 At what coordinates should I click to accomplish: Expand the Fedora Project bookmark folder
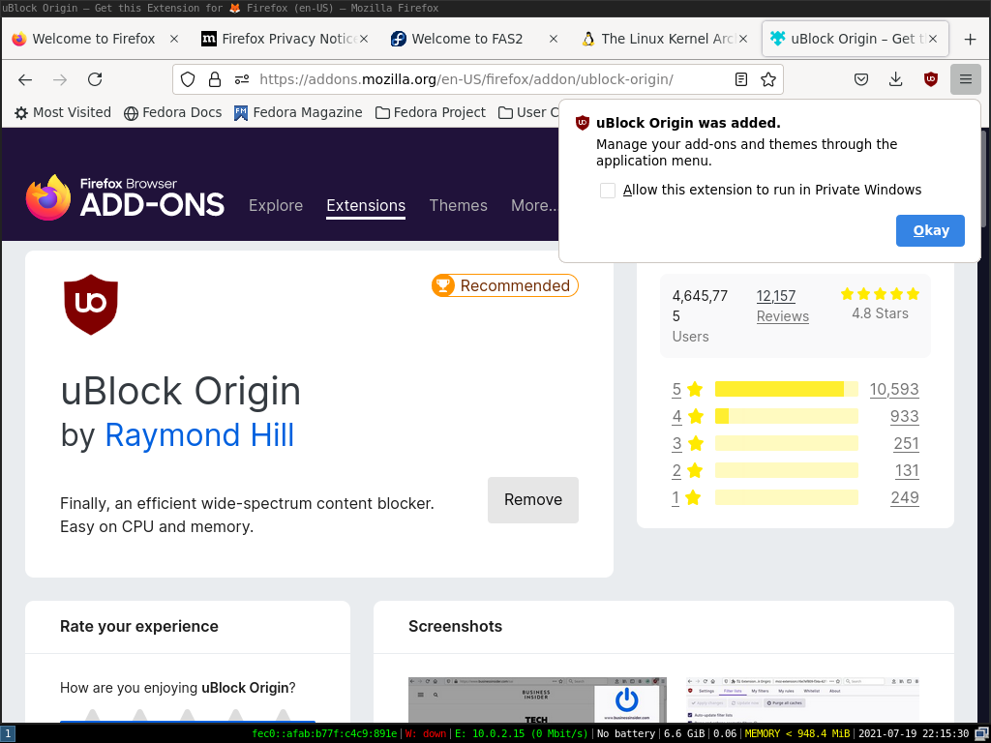(431, 112)
